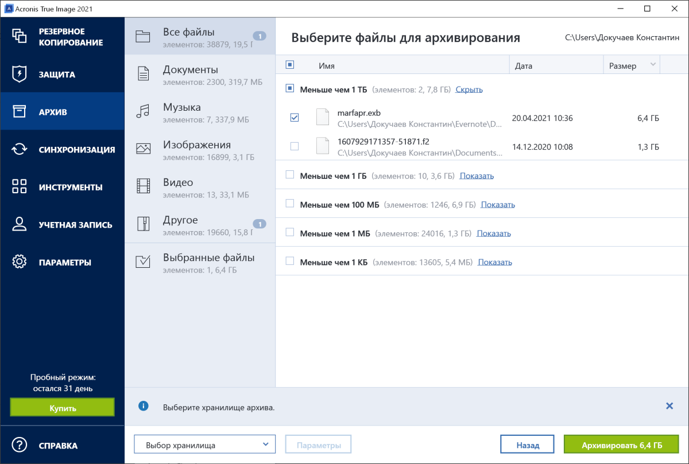The image size is (689, 464).
Task: Open the 'Учетная запись' section
Action: point(62,224)
